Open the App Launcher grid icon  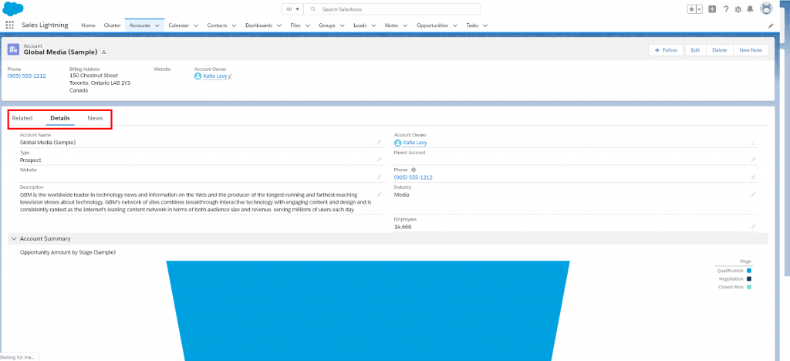point(9,25)
